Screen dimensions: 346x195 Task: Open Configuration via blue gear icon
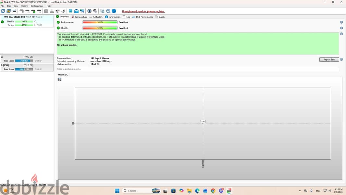[x=89, y=11]
